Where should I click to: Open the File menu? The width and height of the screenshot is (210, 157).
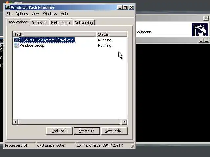coord(9,14)
